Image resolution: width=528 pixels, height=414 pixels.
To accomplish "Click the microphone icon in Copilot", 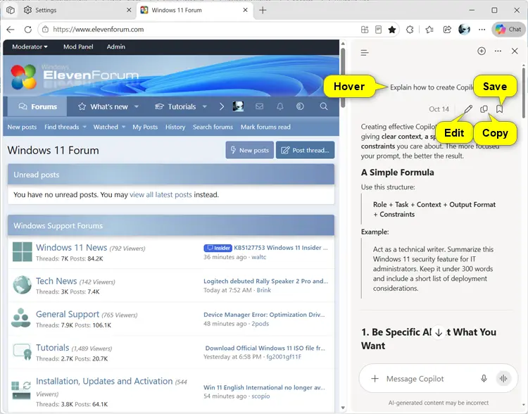I will [x=484, y=379].
